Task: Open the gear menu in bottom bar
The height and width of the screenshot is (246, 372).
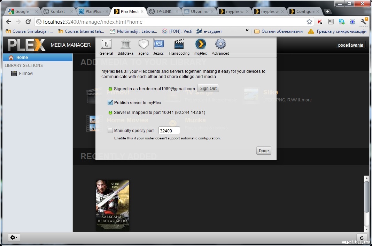Action: (x=14, y=237)
